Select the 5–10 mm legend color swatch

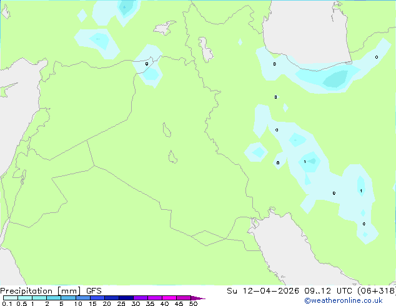point(68,298)
